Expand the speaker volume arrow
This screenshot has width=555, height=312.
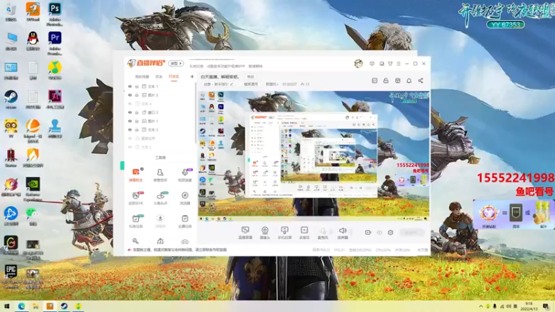(350, 232)
